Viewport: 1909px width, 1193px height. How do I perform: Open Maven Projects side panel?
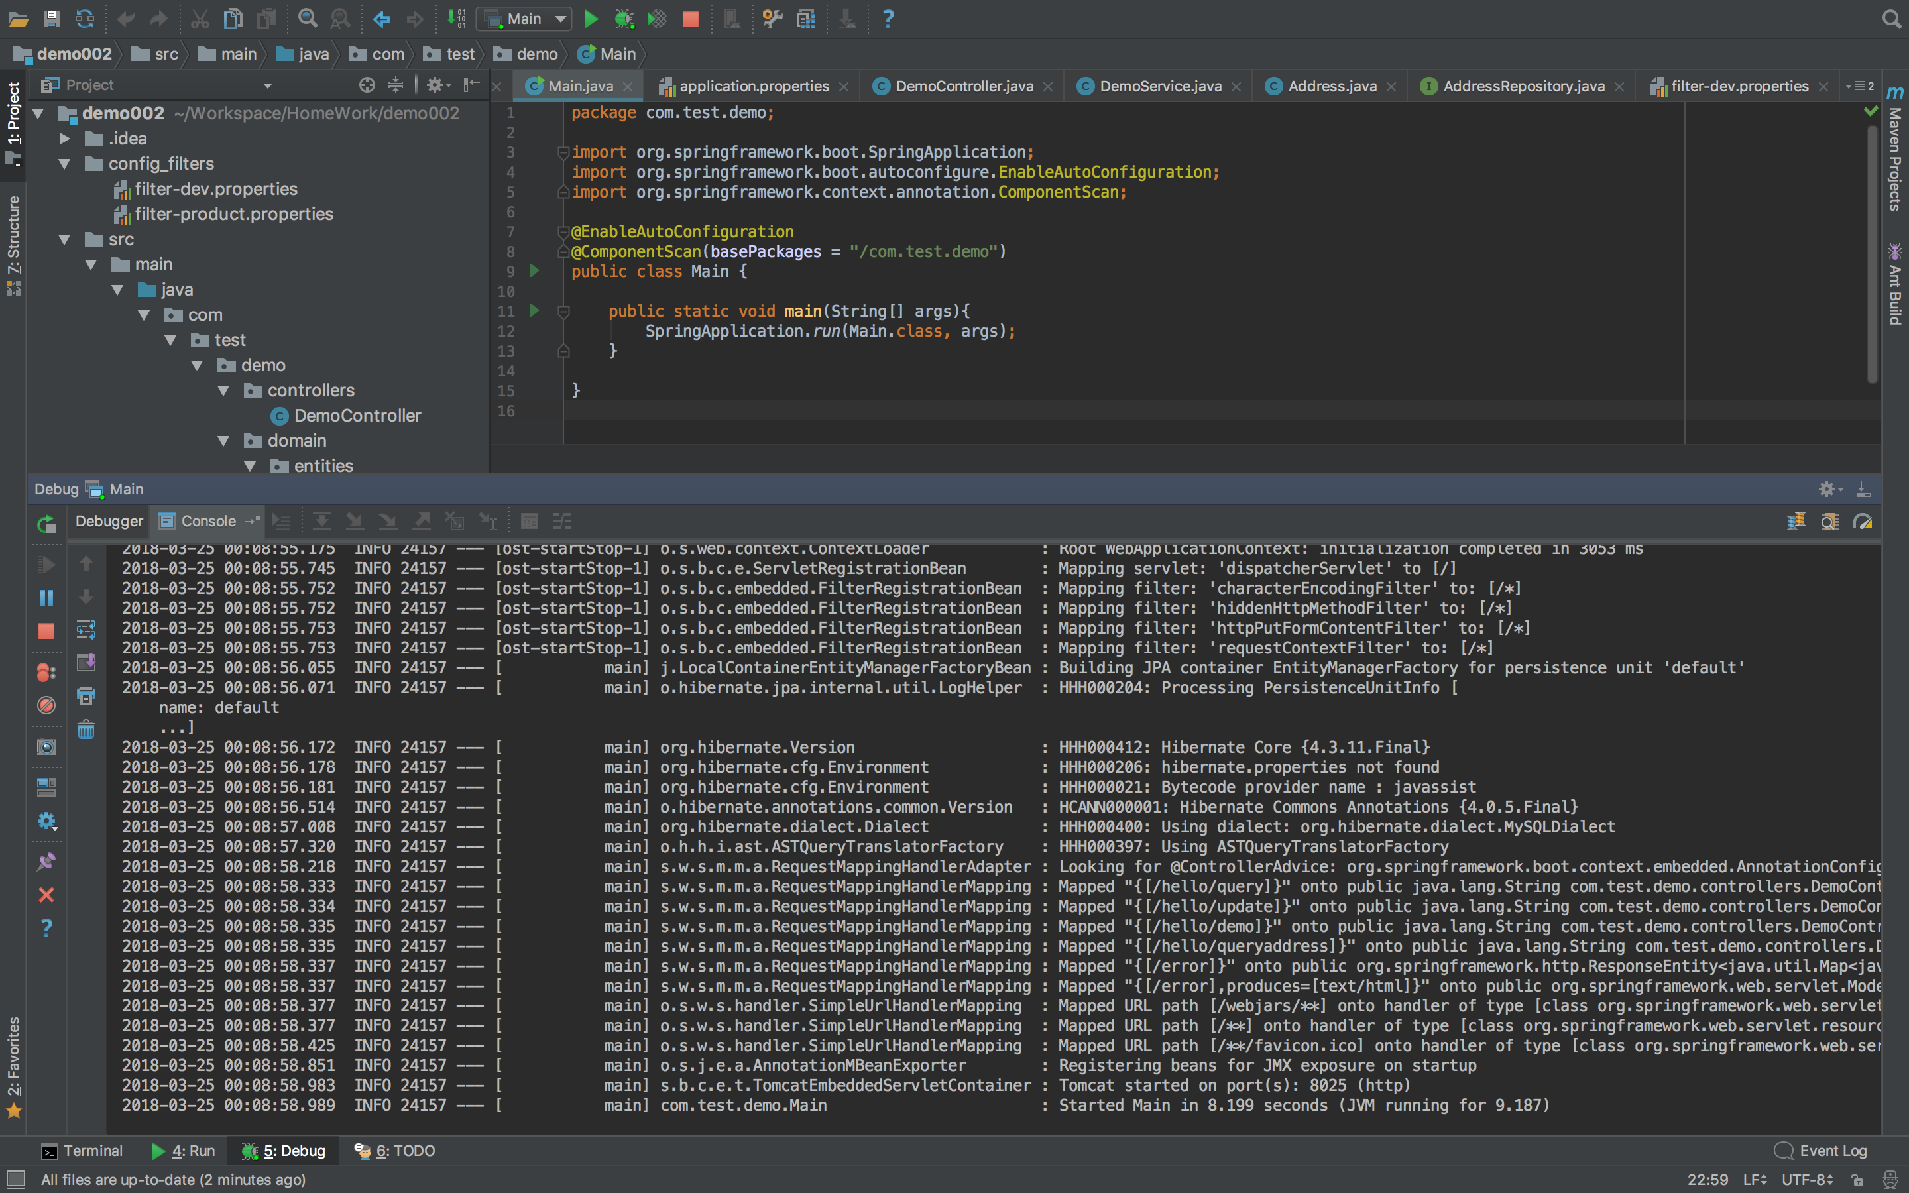coord(1895,149)
